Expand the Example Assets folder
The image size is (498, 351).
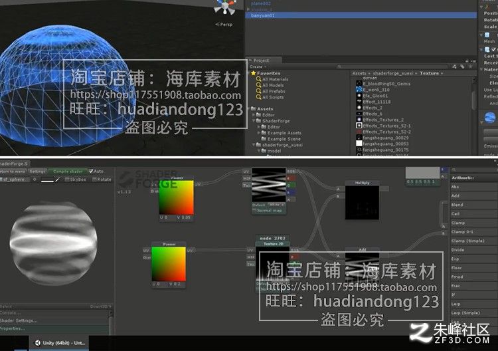pyautogui.click(x=258, y=133)
